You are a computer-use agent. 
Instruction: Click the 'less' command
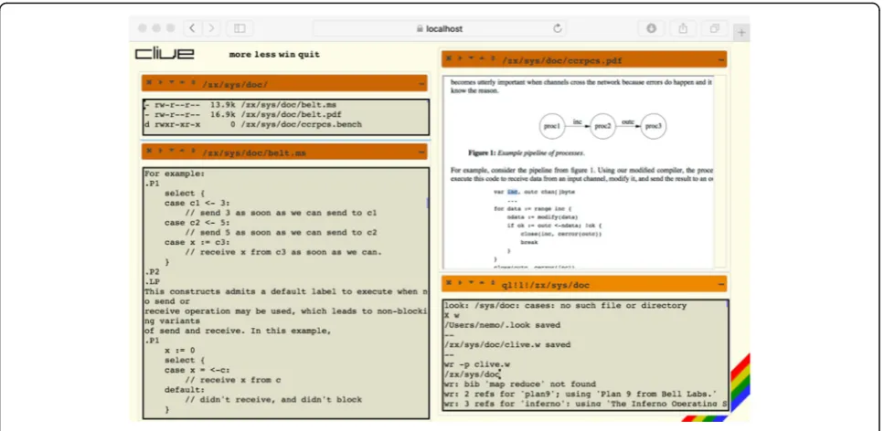[267, 55]
